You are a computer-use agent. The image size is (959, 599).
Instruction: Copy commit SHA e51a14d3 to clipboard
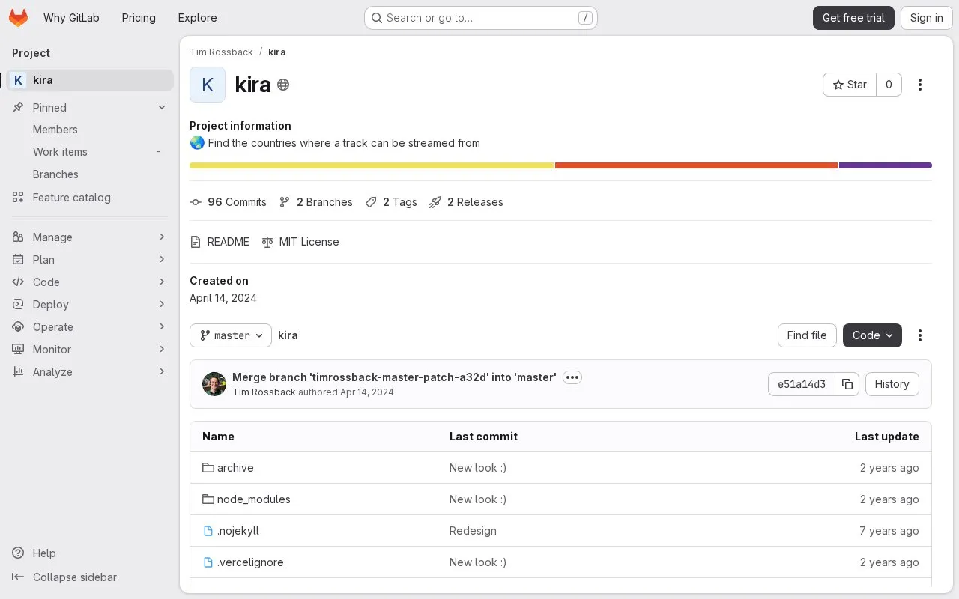[x=847, y=384]
